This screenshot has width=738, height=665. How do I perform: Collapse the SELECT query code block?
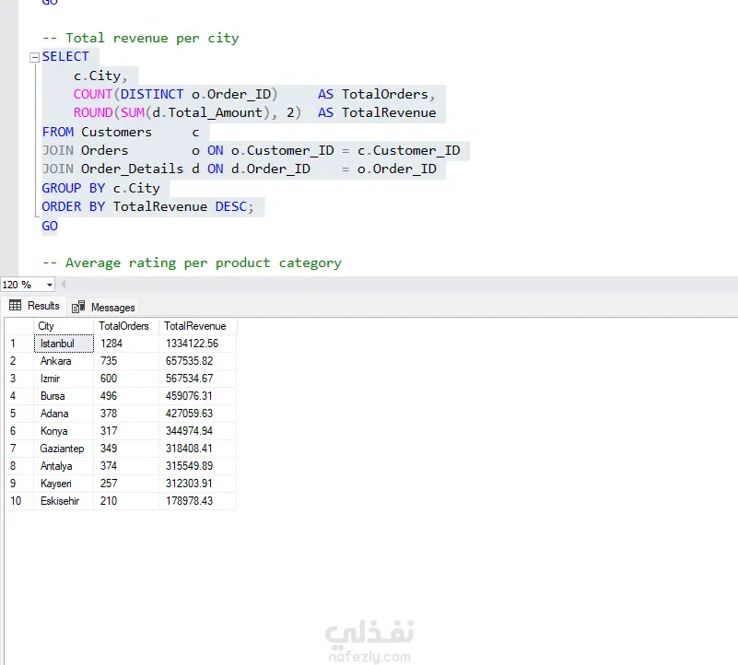coord(34,57)
